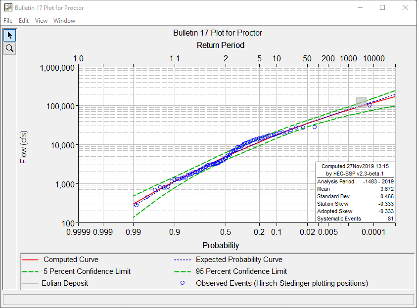This screenshot has height=308, width=417.
Task: Click the 'Expected Probability Curve' legend label
Action: (x=239, y=260)
